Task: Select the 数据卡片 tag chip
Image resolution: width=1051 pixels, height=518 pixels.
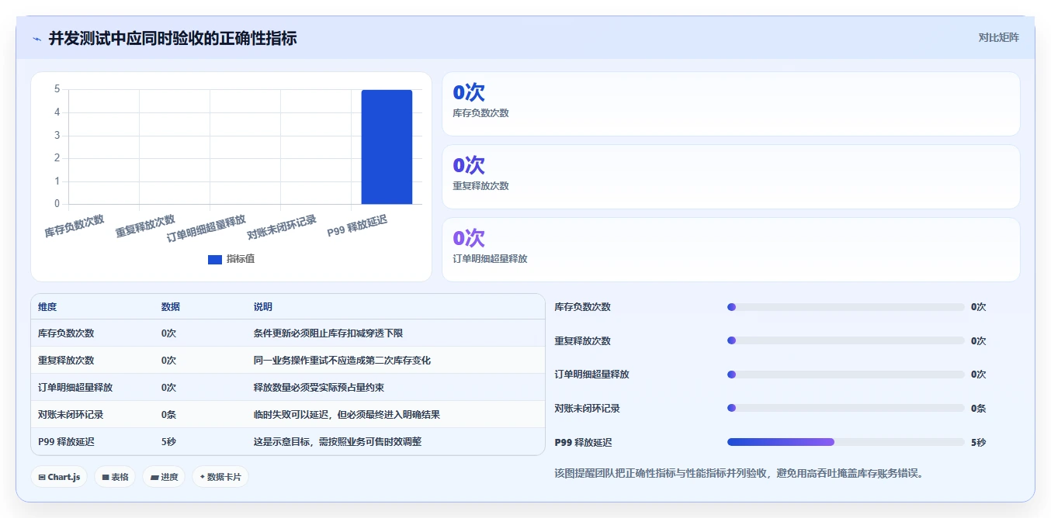Action: [220, 477]
